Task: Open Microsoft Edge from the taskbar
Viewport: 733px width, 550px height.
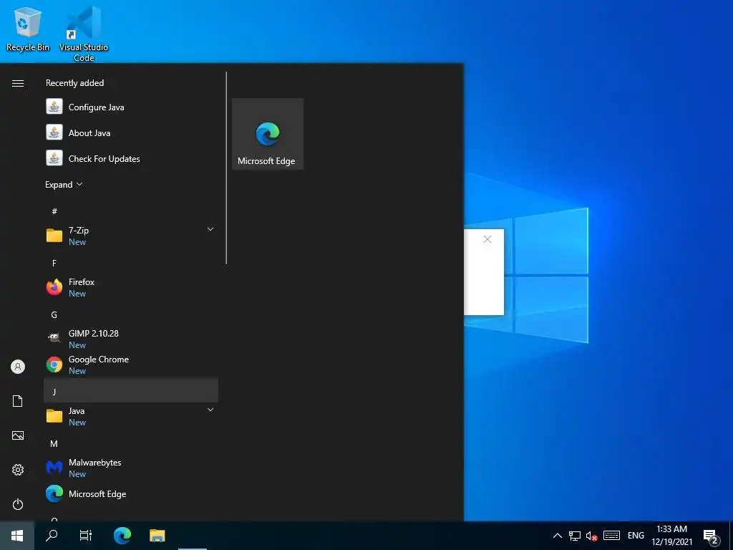Action: (122, 536)
